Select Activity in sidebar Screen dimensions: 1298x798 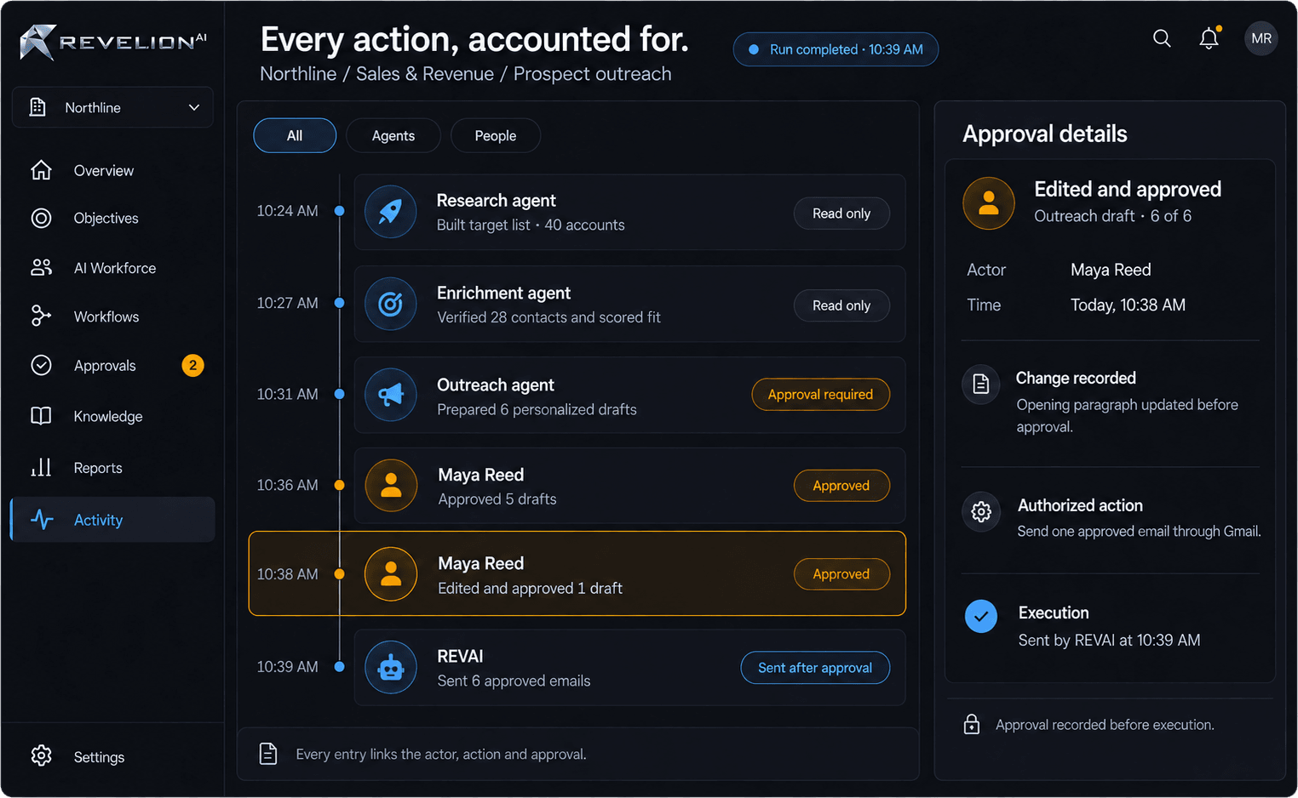tap(112, 520)
